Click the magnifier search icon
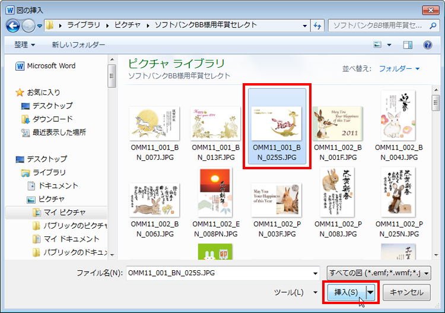Screen dimensions: 445x313 (x=433, y=26)
